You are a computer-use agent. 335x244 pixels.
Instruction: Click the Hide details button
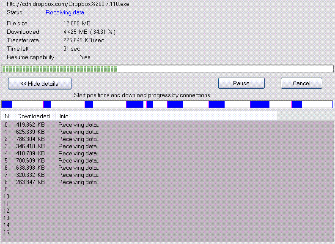click(40, 84)
